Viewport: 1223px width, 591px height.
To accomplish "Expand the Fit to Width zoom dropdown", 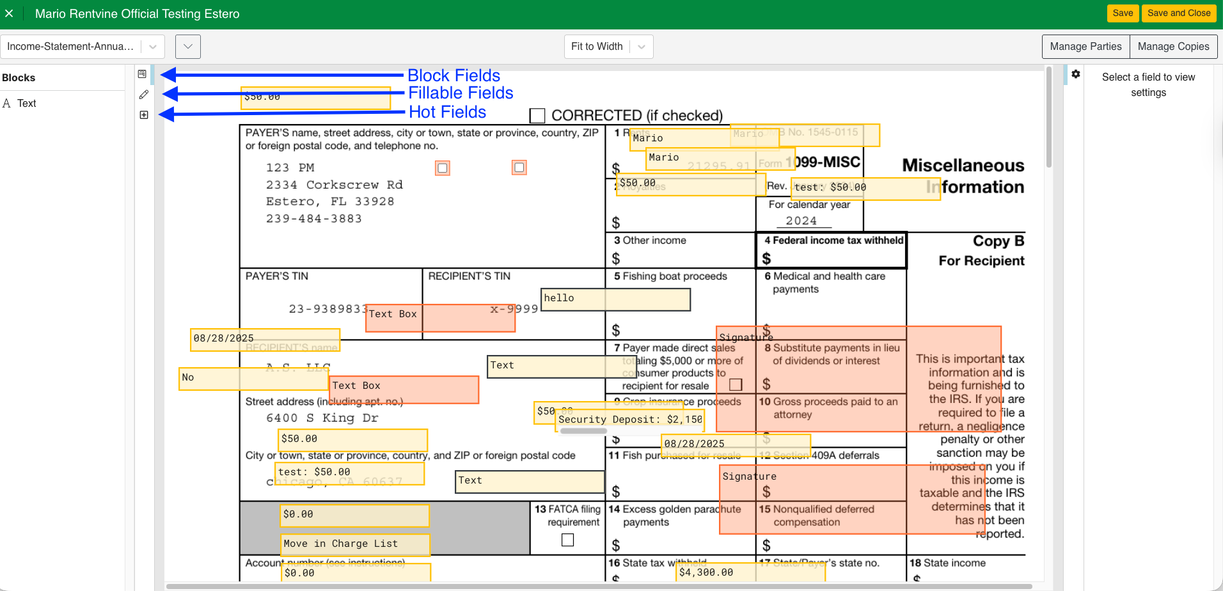I will point(608,47).
